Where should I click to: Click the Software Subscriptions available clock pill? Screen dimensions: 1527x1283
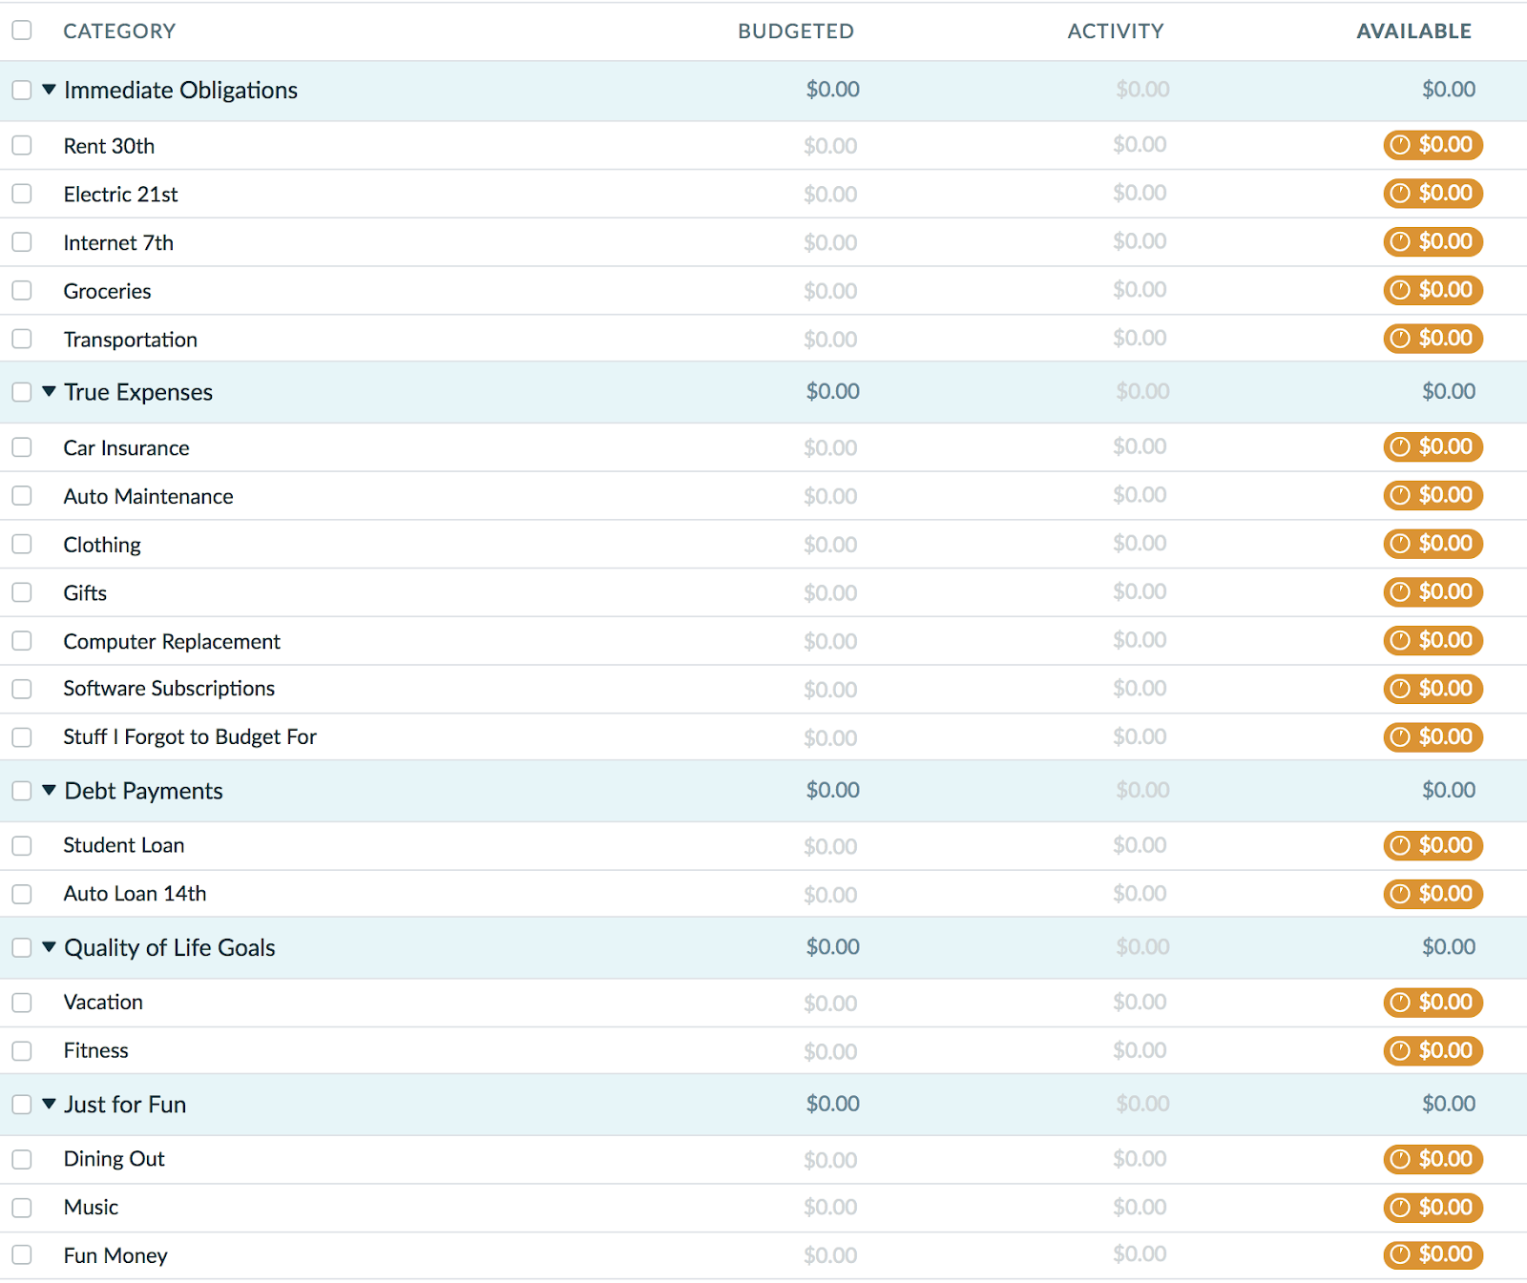coord(1433,689)
